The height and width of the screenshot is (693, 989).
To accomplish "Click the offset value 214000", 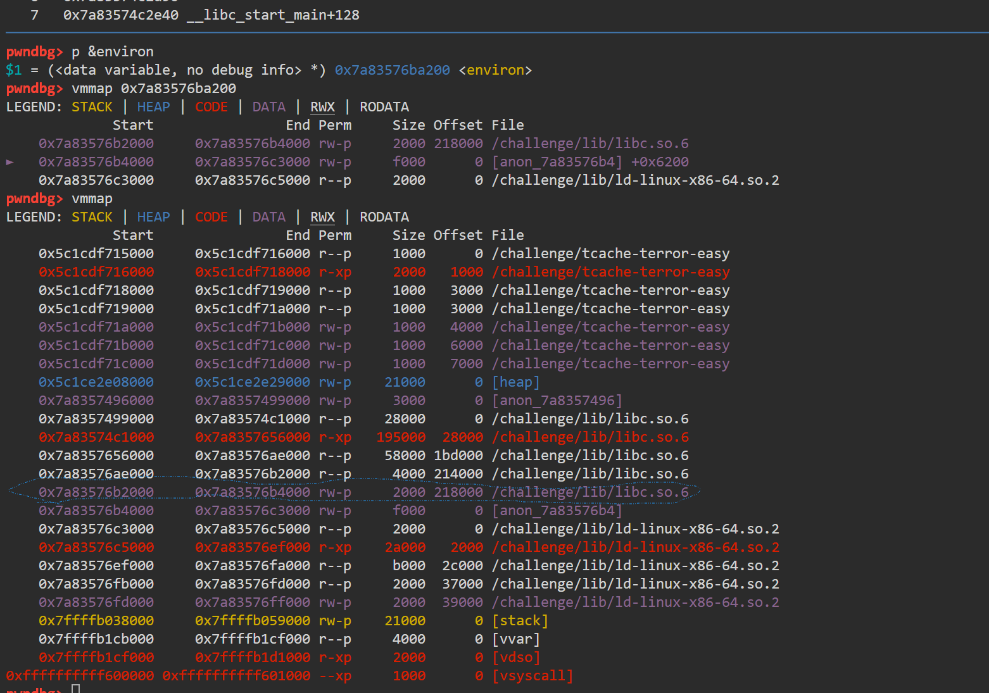I will [458, 473].
